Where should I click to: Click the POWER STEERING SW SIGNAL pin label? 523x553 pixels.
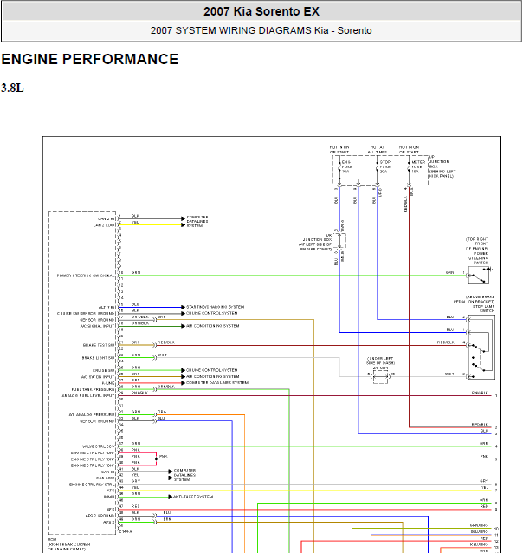tap(86, 275)
